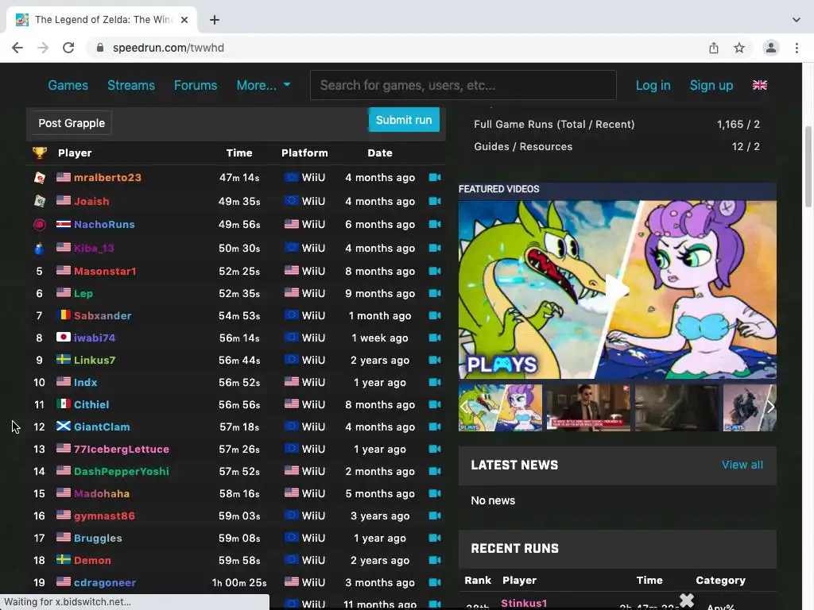The width and height of the screenshot is (814, 610).
Task: Click the Player column header
Action: (x=75, y=153)
